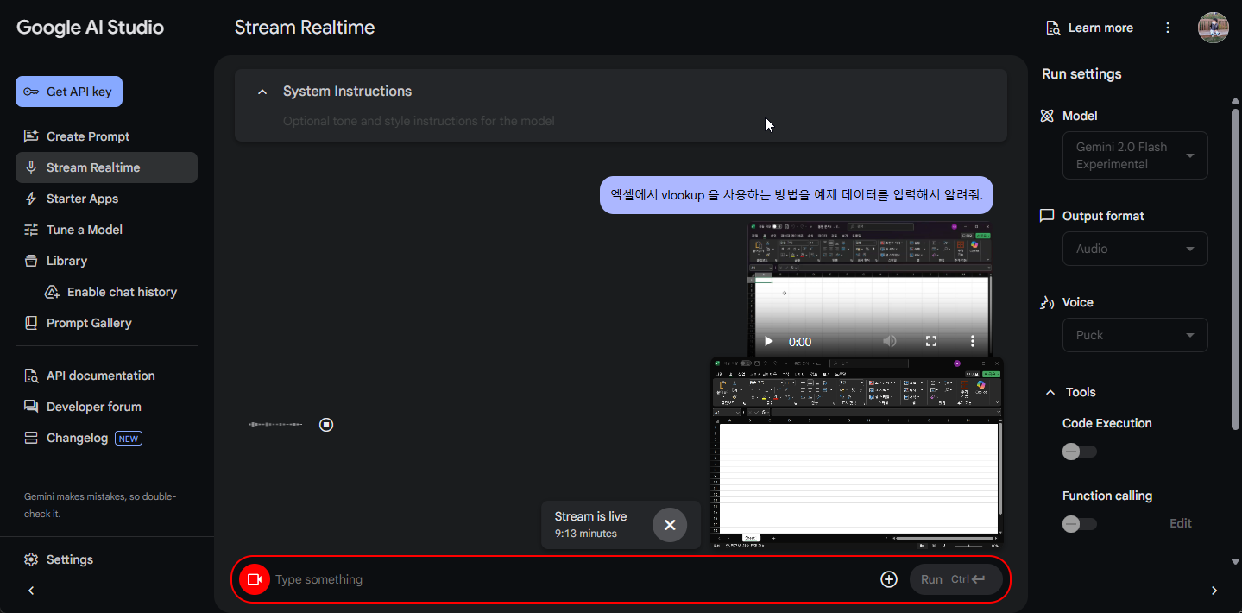Click the Type something input field
This screenshot has width=1242, height=613.
tap(570, 579)
